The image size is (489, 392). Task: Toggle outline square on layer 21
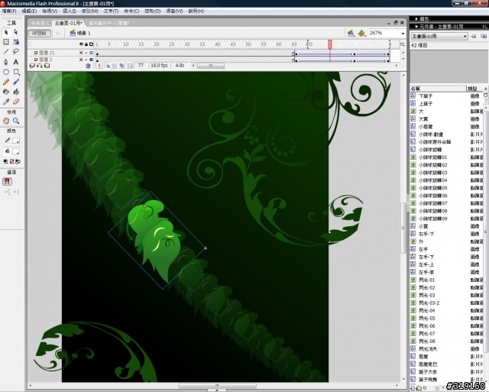[x=91, y=53]
